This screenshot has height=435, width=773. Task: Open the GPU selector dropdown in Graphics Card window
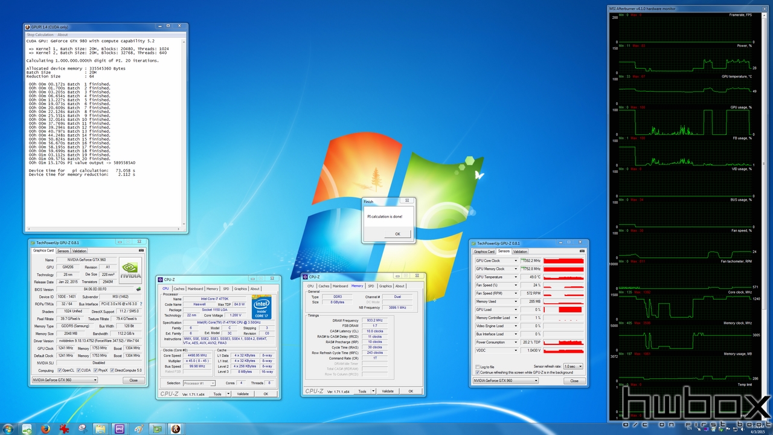[x=65, y=380]
